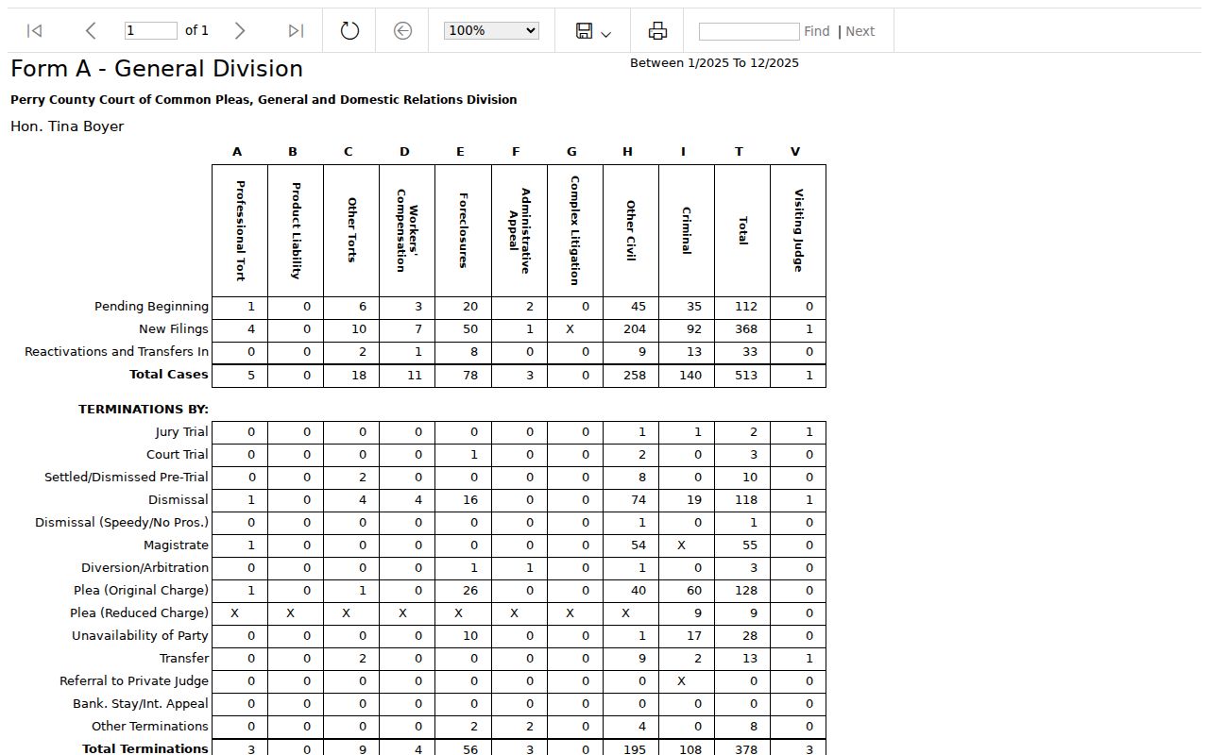Go to the first page
Screen dimensions: 1209x755
click(x=35, y=31)
